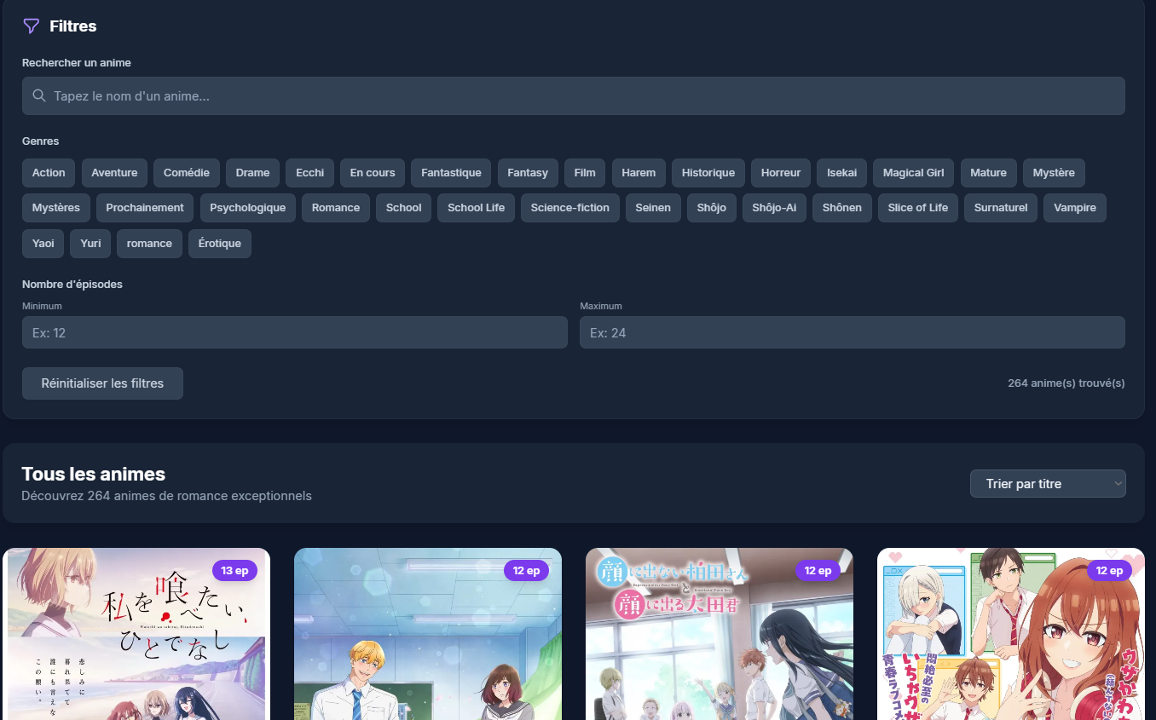Choose the Psychologique genre chip
The width and height of the screenshot is (1156, 720).
click(248, 208)
